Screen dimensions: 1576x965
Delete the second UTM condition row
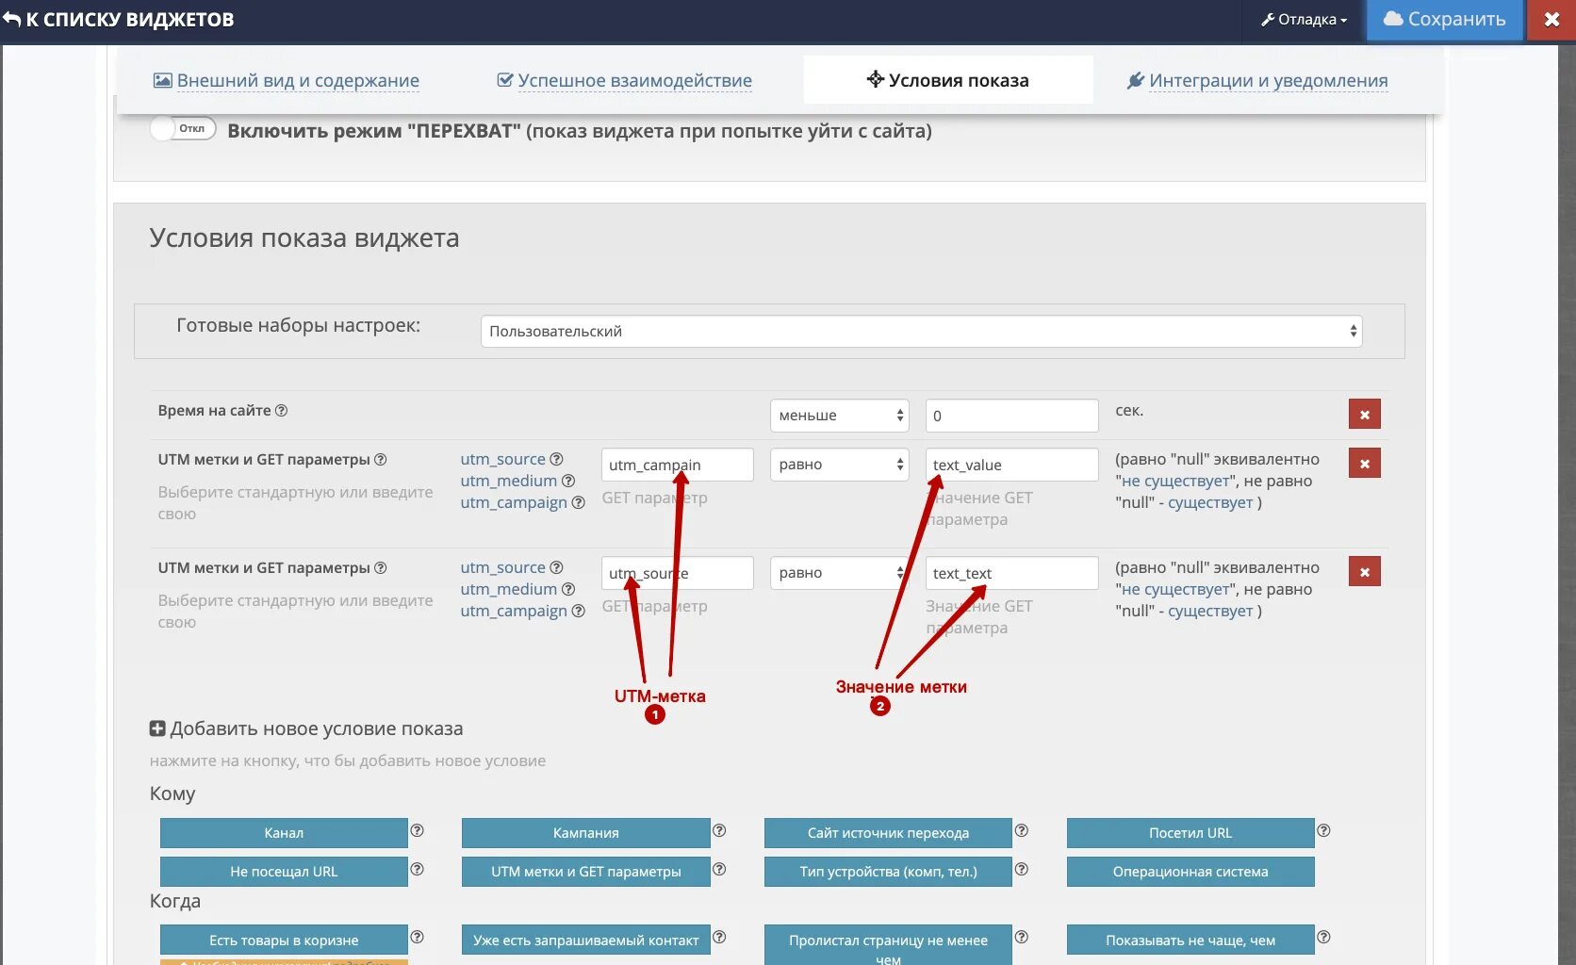[x=1364, y=572]
